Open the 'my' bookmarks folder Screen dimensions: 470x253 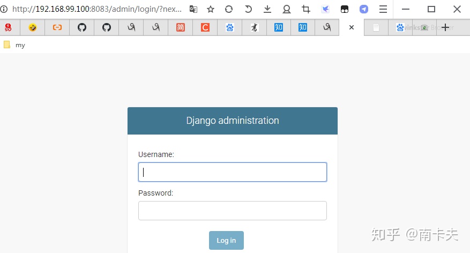pyautogui.click(x=14, y=45)
